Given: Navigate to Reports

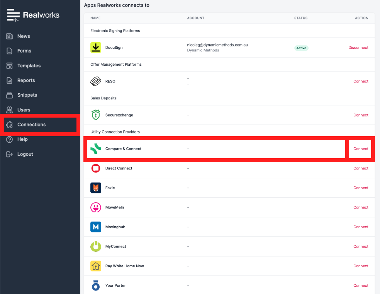Looking at the screenshot, I should (x=26, y=80).
